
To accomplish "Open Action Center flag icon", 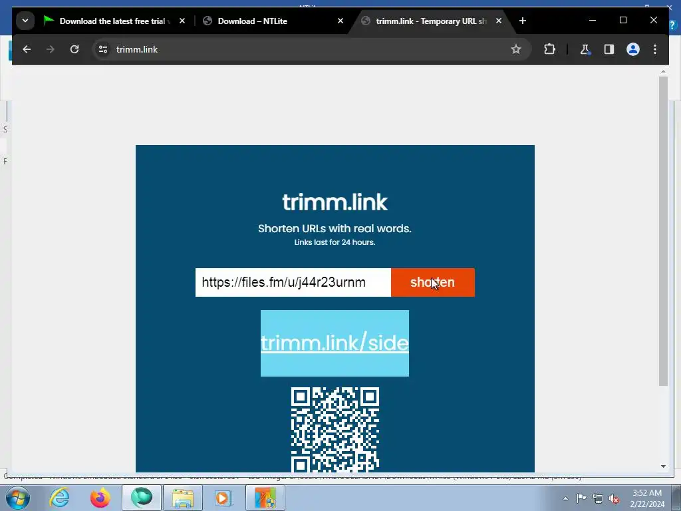I will pos(581,498).
